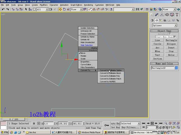Click the Key Filters button
The width and height of the screenshot is (181, 135).
tap(130, 127)
